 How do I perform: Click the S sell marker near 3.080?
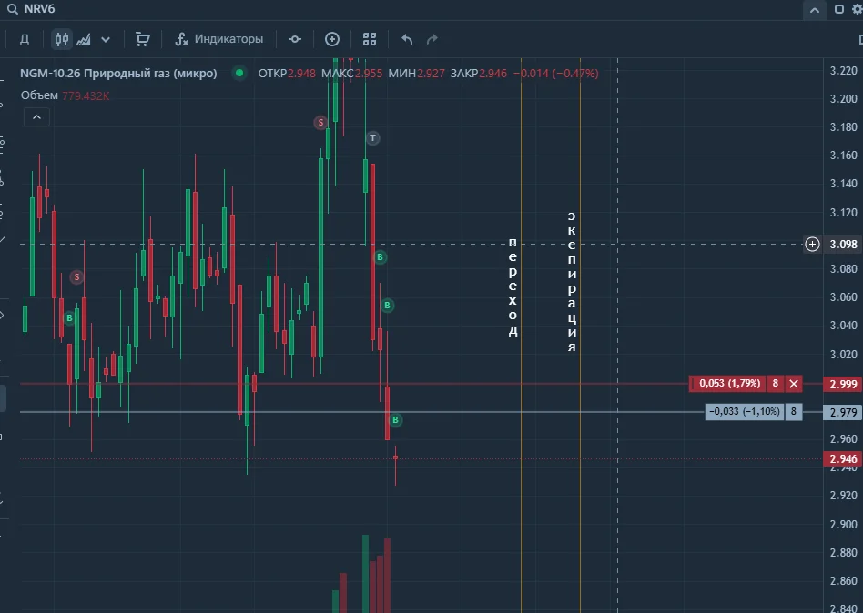(x=76, y=277)
